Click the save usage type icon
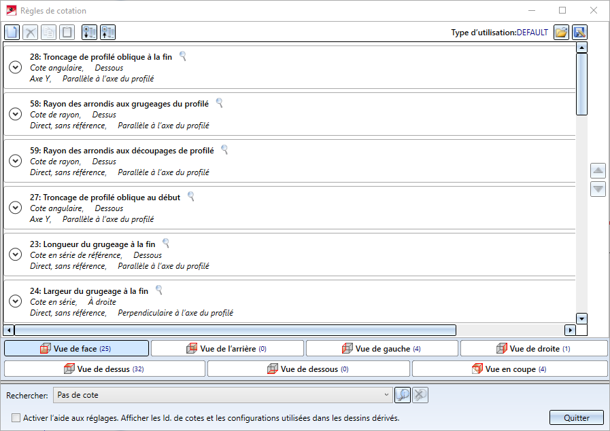Image resolution: width=610 pixels, height=431 pixels. pos(579,32)
